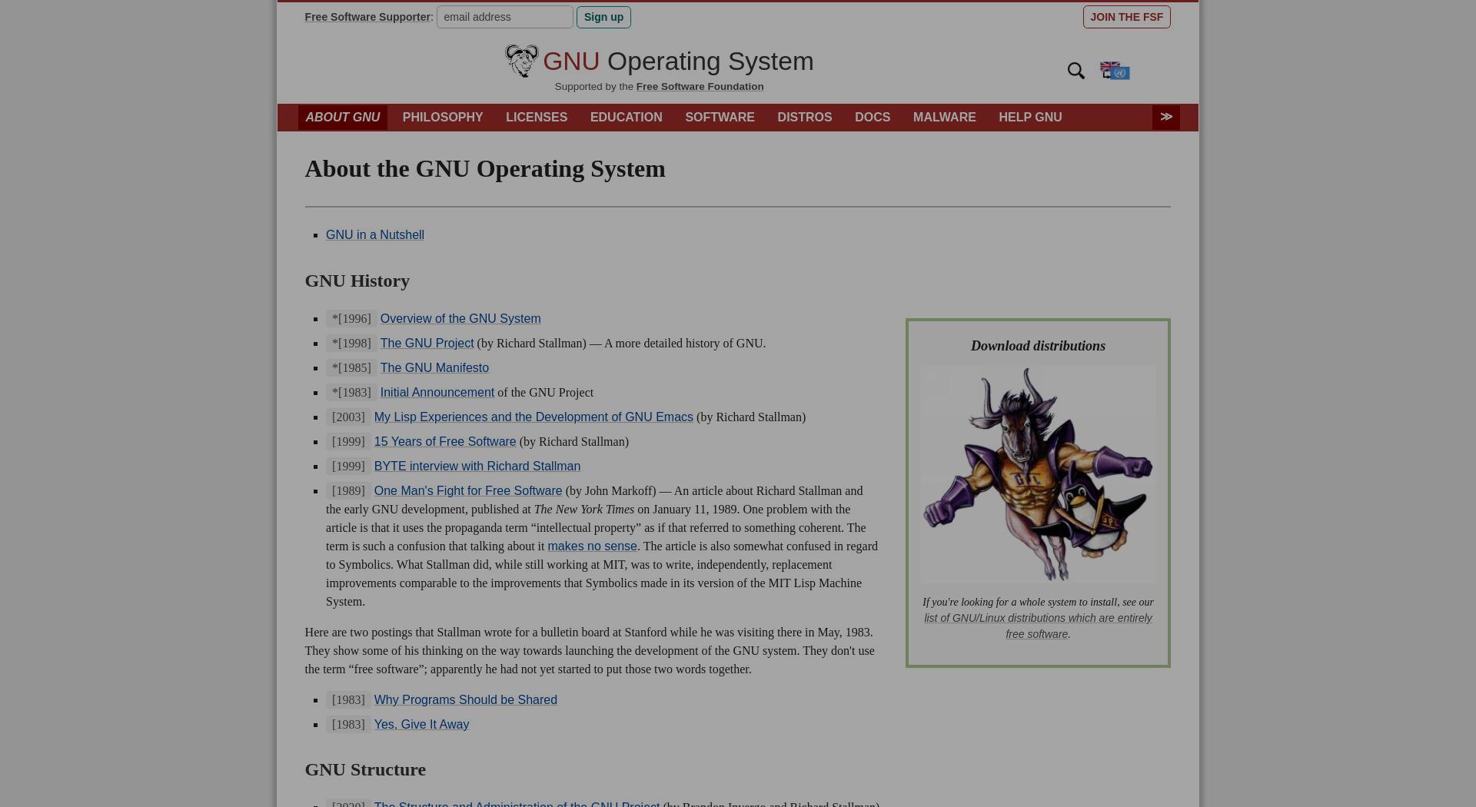Viewport: 1476px width, 807px height.
Task: Go to the LICENSES menu item
Action: click(537, 118)
